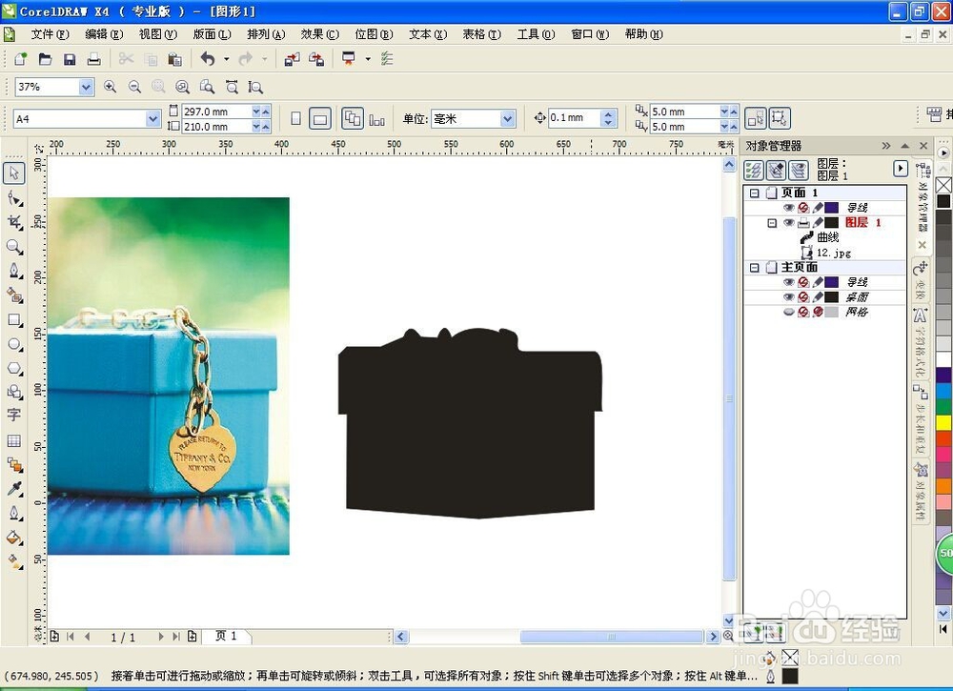953x691 pixels.
Task: Click the Save disk icon
Action: pyautogui.click(x=70, y=59)
